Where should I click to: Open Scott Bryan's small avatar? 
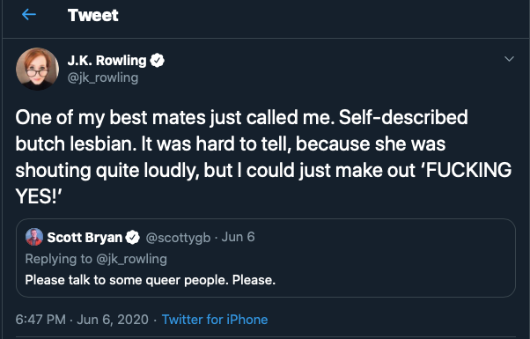[x=34, y=237]
